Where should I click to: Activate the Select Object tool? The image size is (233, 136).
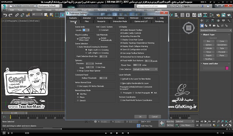click(x=46, y=15)
